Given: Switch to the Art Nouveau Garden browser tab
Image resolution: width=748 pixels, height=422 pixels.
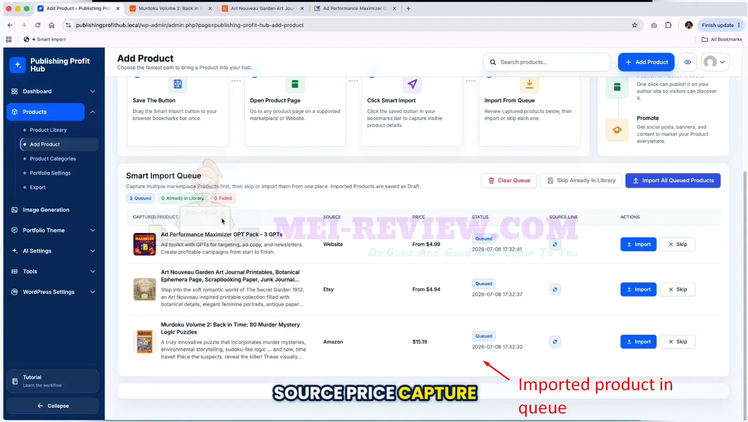Looking at the screenshot, I should [x=263, y=9].
